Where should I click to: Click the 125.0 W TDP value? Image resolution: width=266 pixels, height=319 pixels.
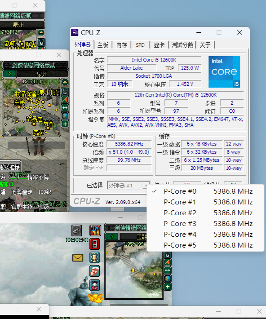(190, 68)
